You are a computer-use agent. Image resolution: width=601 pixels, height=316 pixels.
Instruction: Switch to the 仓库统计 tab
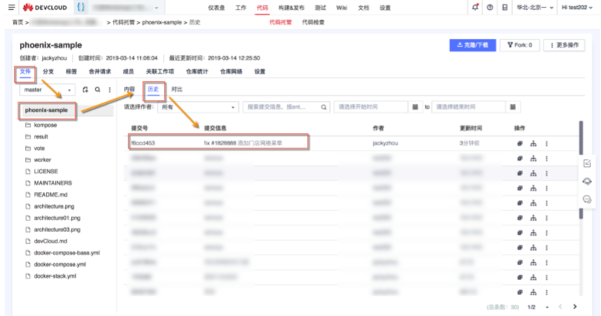(197, 72)
